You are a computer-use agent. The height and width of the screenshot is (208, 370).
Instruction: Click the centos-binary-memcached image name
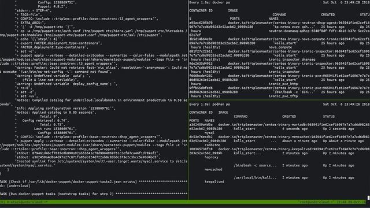[294, 137]
